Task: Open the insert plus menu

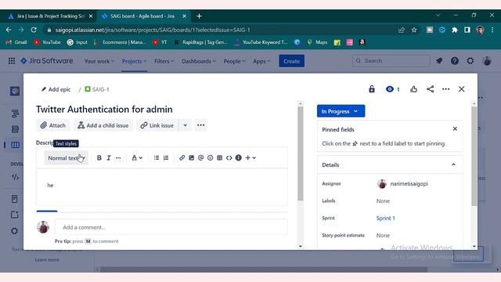Action: 250,157
